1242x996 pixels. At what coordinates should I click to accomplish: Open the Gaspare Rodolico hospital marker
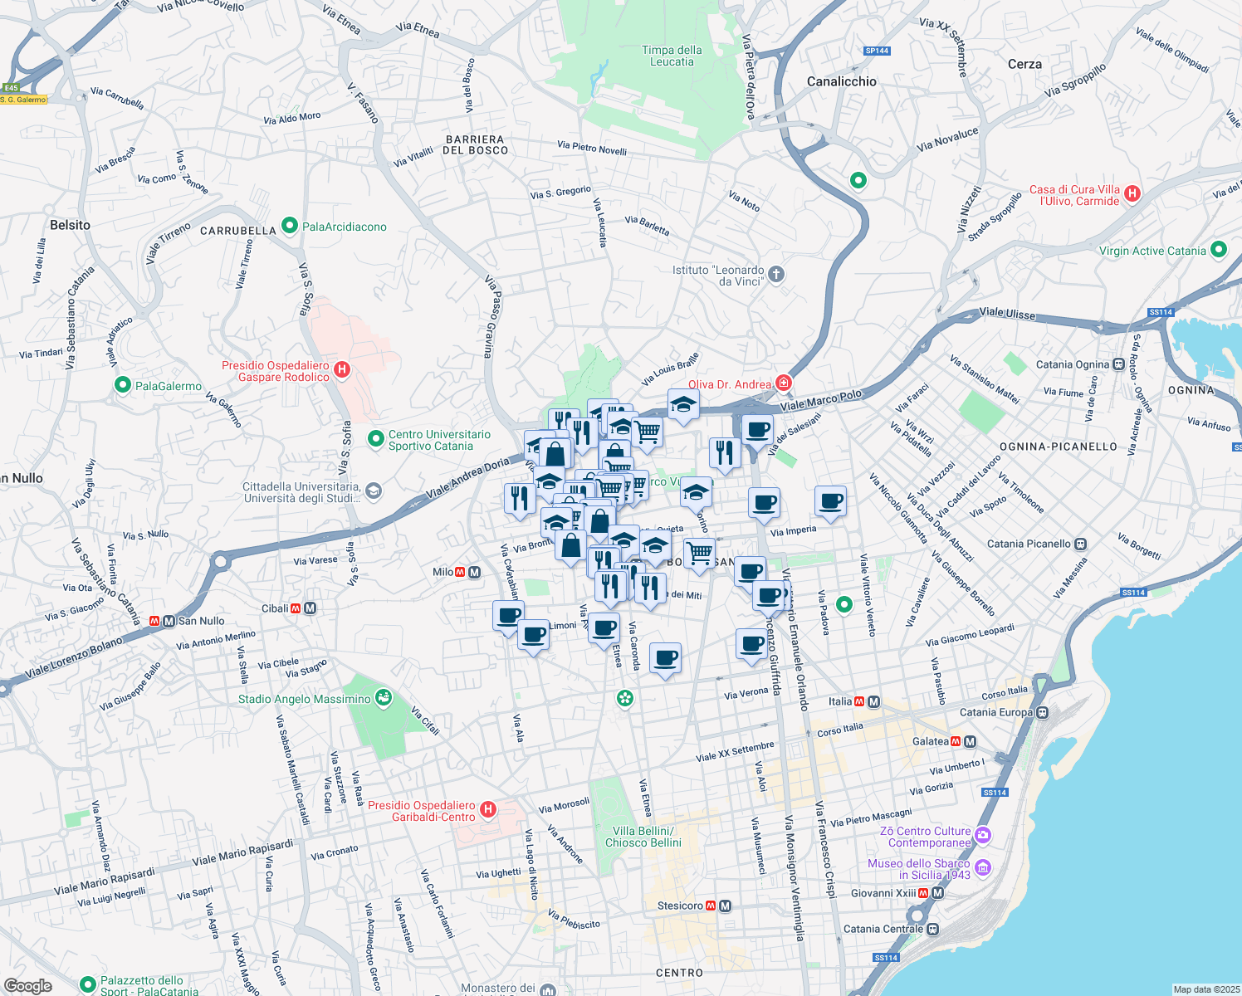click(x=342, y=369)
